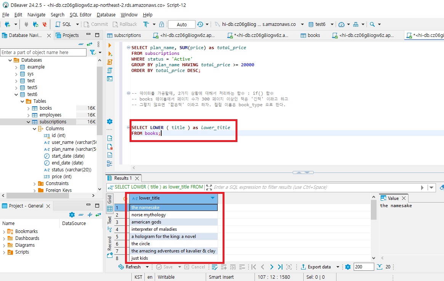The height and width of the screenshot is (281, 444).
Task: Collapse the Tables folder
Action: click(x=22, y=101)
